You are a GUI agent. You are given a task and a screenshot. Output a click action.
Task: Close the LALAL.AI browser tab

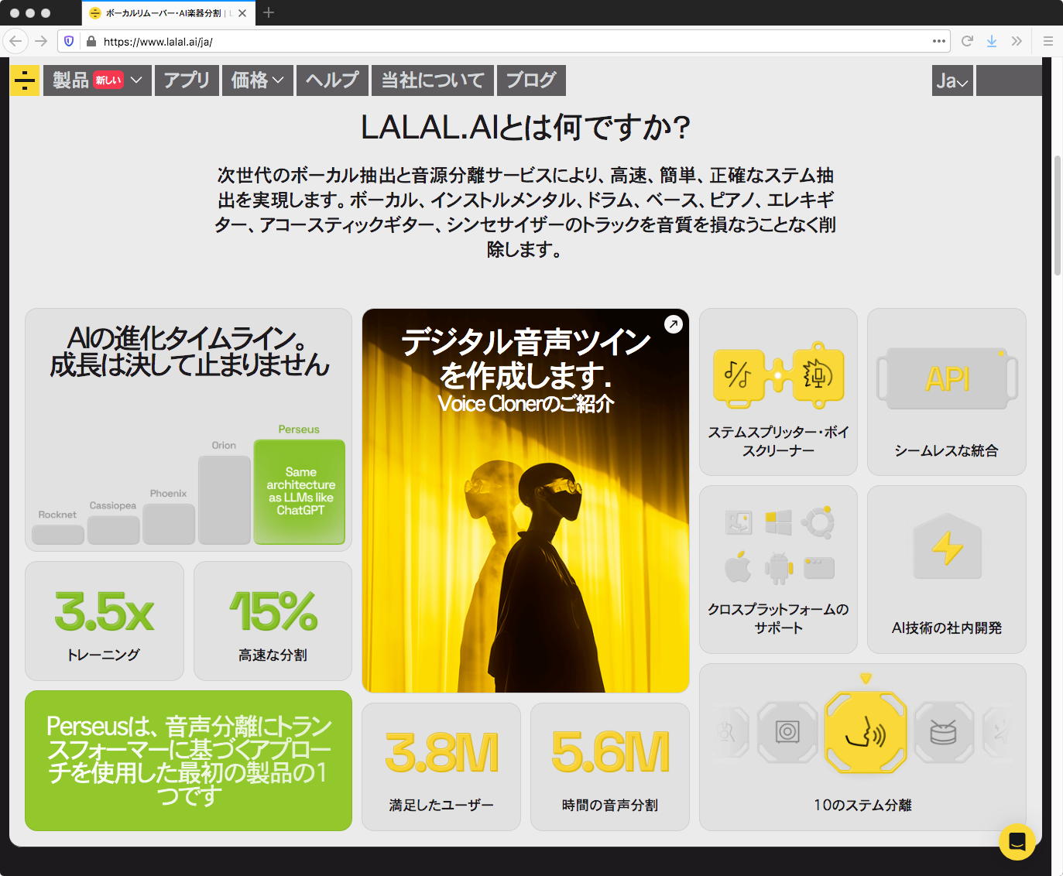pyautogui.click(x=242, y=13)
